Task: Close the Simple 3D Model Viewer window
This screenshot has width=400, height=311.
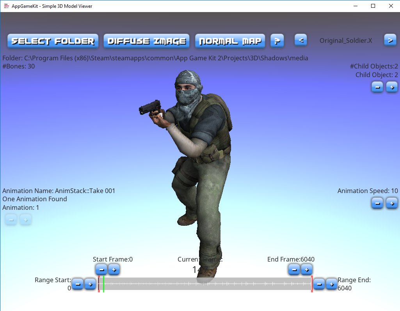Action: click(x=391, y=6)
